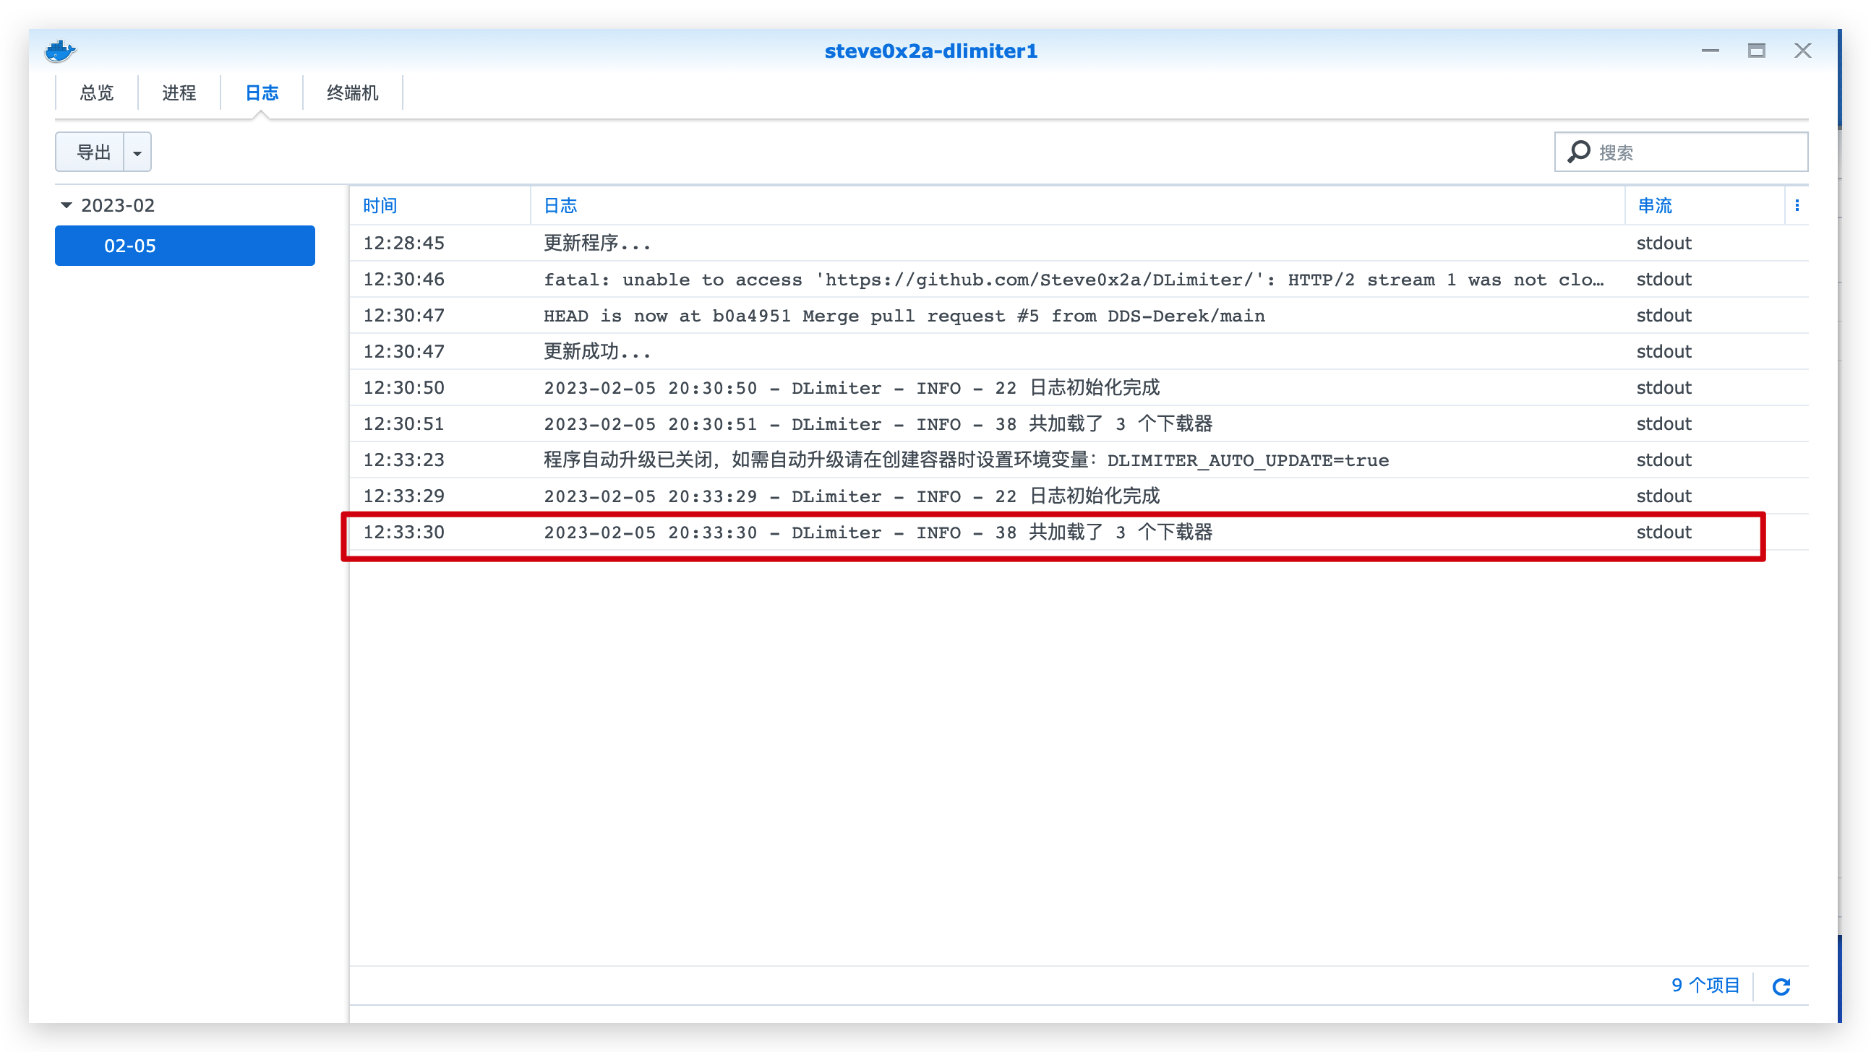The width and height of the screenshot is (1871, 1052).
Task: Click the 2023-02 month label
Action: 118,205
